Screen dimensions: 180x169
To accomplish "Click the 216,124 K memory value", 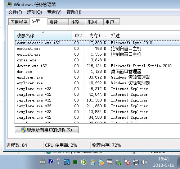I will point(96,66).
